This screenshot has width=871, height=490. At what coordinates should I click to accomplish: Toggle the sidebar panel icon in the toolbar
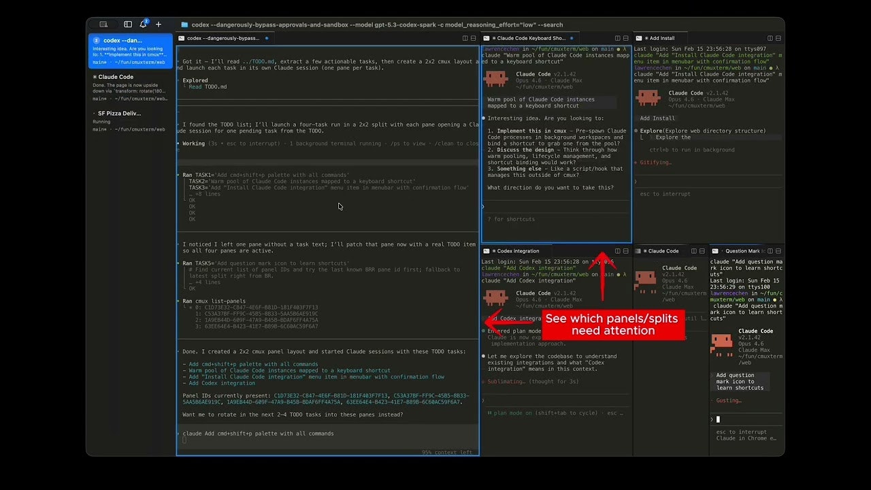(x=128, y=24)
